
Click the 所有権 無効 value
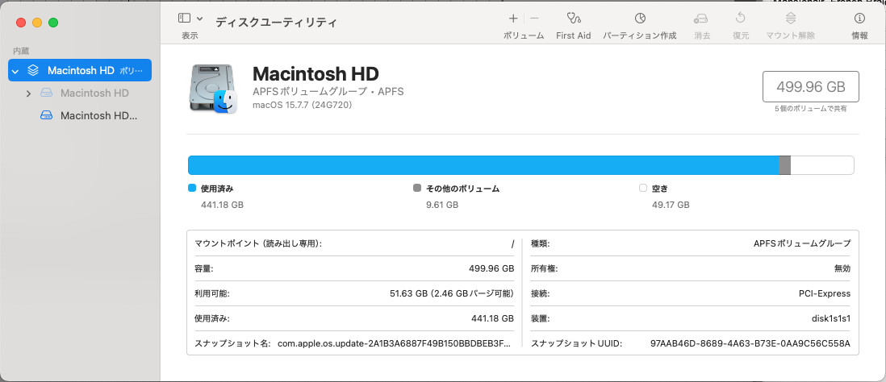(x=842, y=268)
